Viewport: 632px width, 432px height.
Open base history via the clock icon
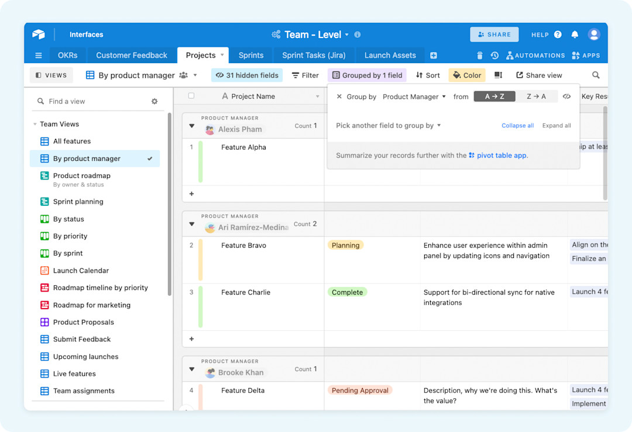pyautogui.click(x=495, y=55)
